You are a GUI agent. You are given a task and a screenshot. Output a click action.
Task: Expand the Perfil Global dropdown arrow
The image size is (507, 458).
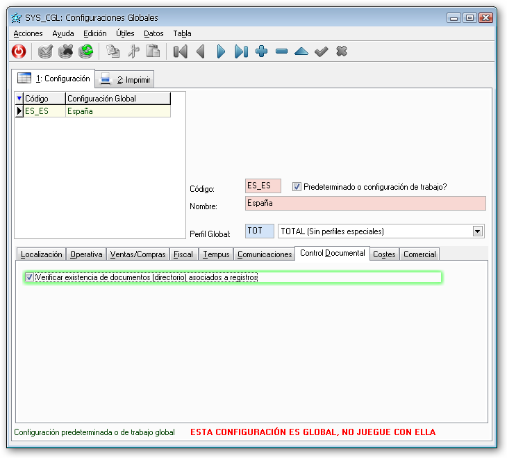(478, 231)
